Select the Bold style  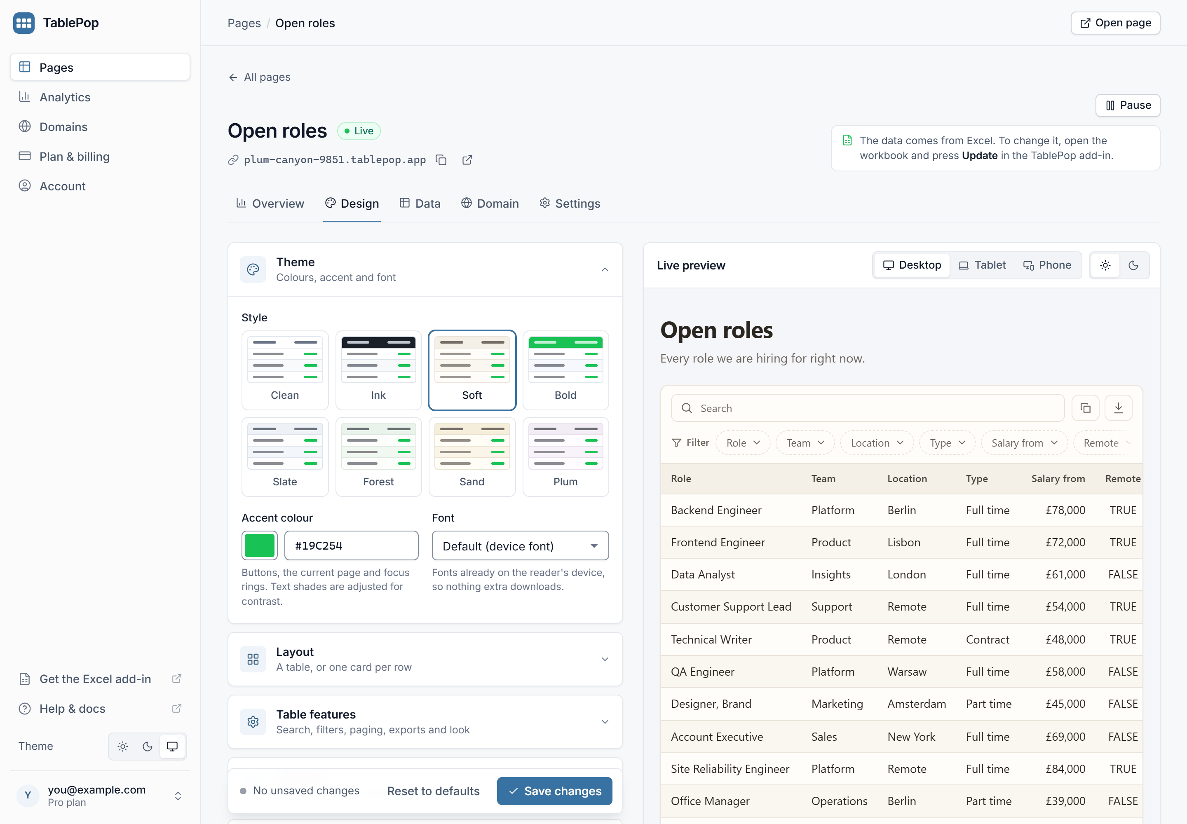coord(565,370)
